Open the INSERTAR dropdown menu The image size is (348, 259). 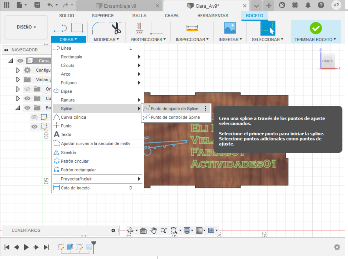[x=231, y=40]
